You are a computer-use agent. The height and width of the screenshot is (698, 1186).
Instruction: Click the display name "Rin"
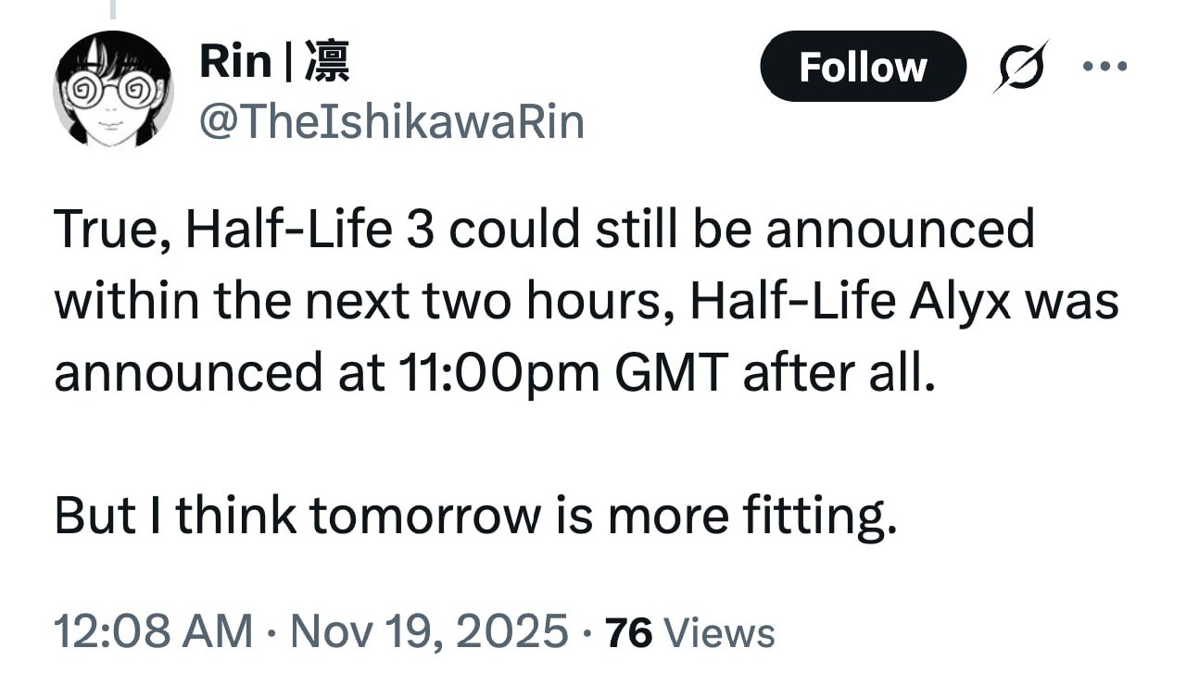(x=235, y=63)
